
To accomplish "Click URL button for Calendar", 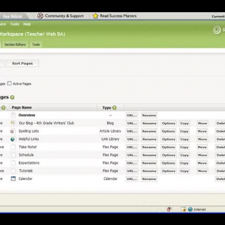I will 132,179.
